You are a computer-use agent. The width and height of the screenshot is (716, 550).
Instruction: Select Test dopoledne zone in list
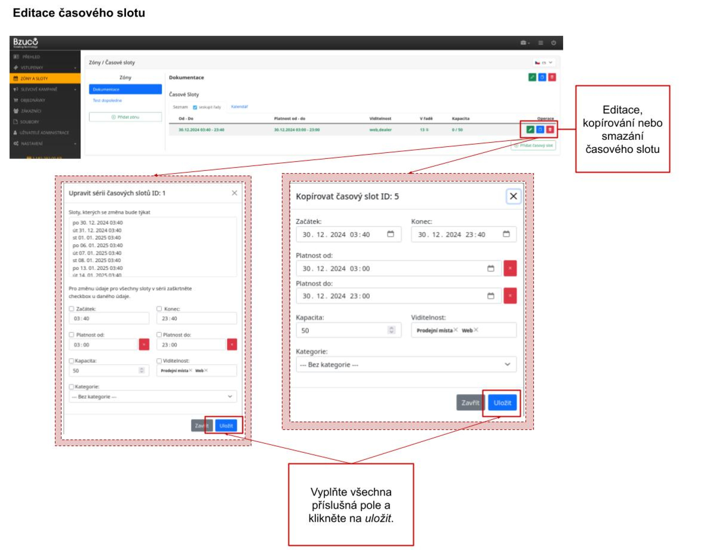click(107, 100)
